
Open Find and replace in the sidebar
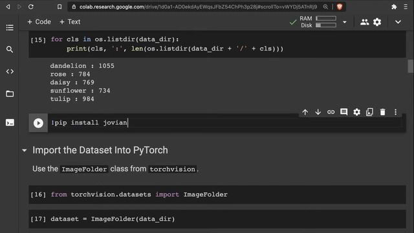(x=10, y=49)
